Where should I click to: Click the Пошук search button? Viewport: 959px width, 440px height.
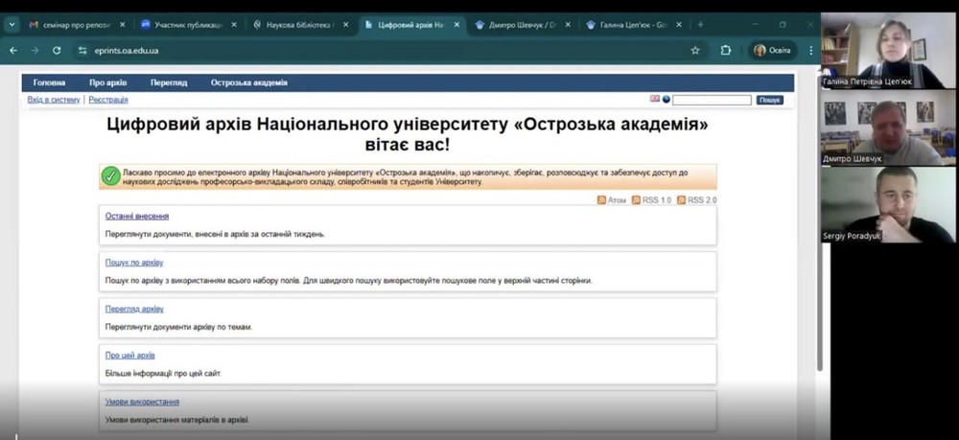point(769,100)
